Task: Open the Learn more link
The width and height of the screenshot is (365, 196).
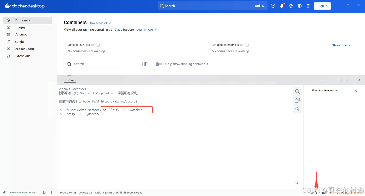Action: click(147, 30)
